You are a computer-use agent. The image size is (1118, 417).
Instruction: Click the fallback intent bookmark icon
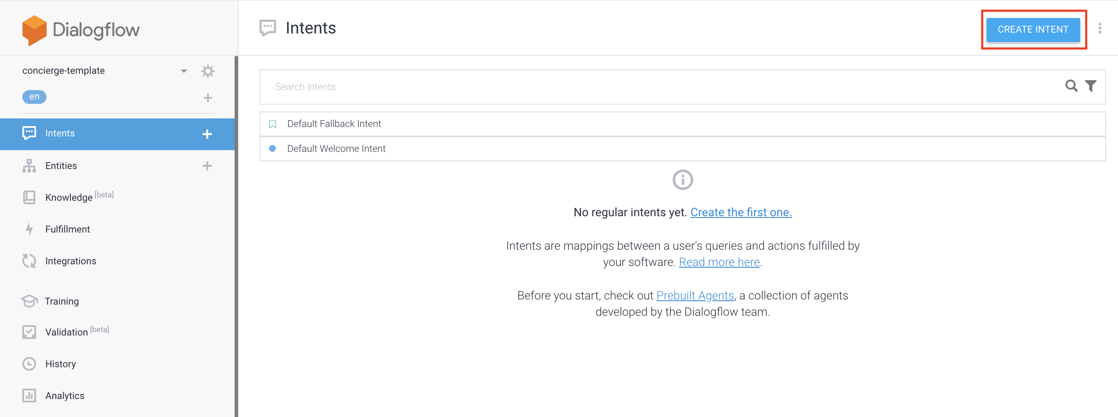[272, 124]
